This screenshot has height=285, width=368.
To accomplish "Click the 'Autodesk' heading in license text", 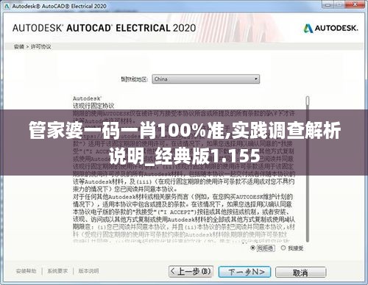I will pyautogui.click(x=87, y=98).
